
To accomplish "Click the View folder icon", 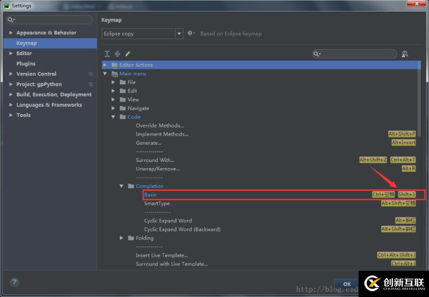I will [x=123, y=100].
